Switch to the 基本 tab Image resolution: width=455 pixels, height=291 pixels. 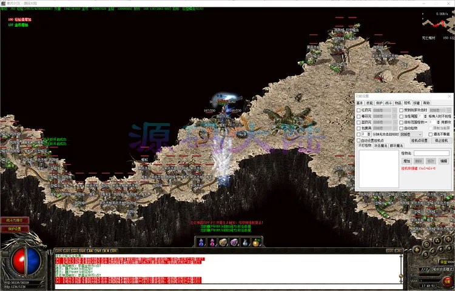point(360,103)
